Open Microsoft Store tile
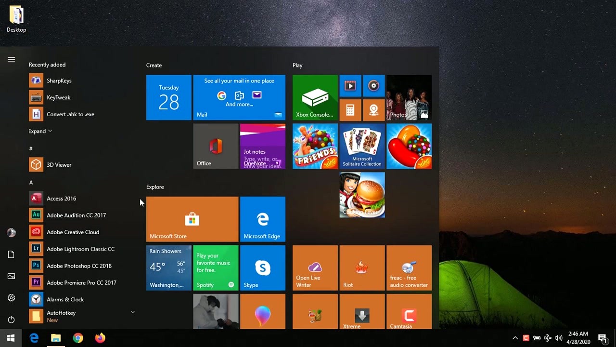The image size is (616, 347). pos(192,219)
